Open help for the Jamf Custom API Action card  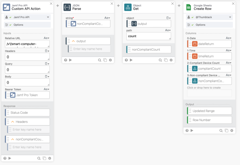[5, 158]
